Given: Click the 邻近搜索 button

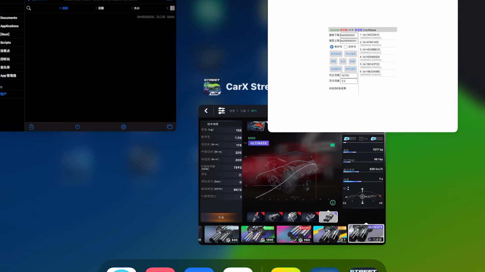Looking at the screenshot, I should tap(351, 54).
